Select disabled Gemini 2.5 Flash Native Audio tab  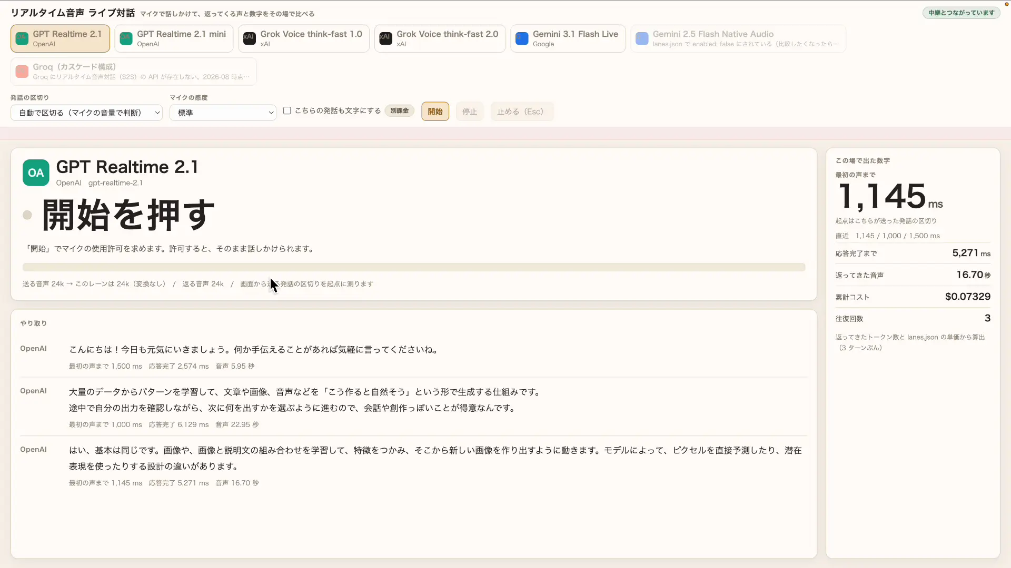point(738,38)
